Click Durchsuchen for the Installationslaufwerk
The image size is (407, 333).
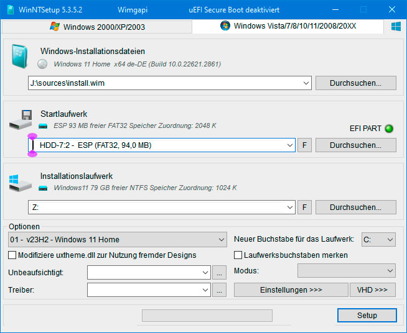pos(355,208)
